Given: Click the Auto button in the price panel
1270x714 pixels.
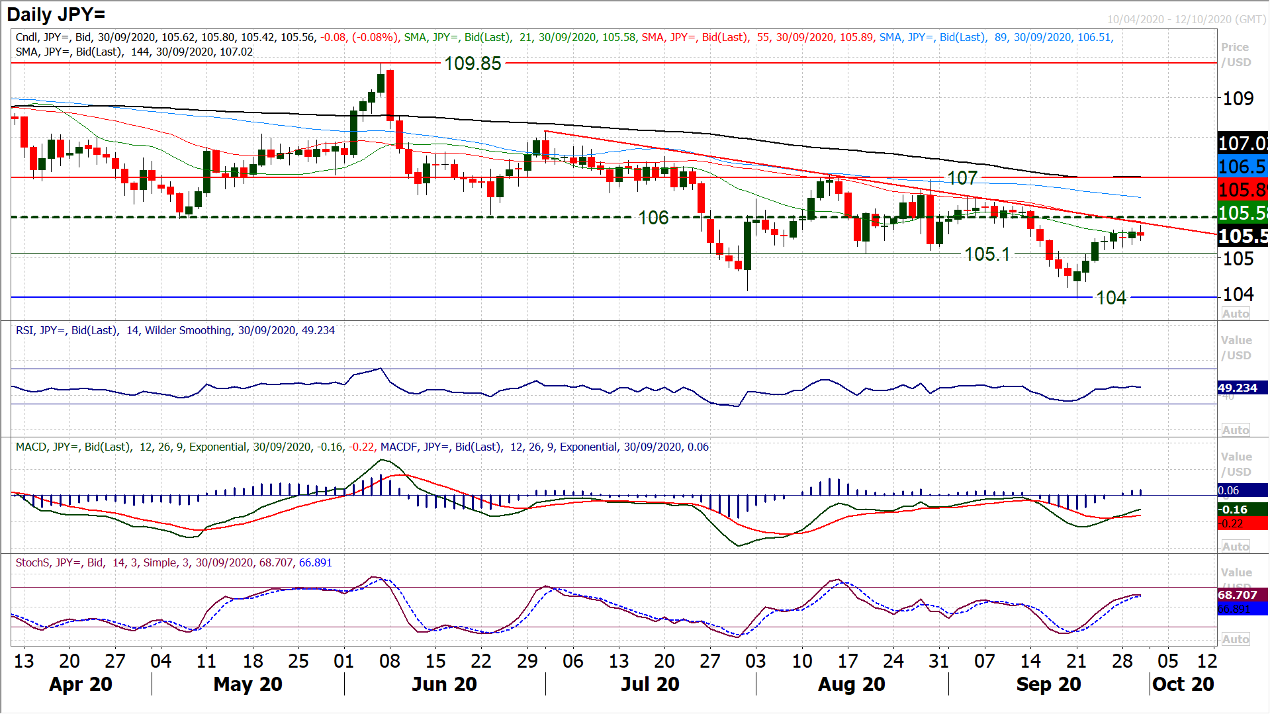Looking at the screenshot, I should (x=1235, y=314).
